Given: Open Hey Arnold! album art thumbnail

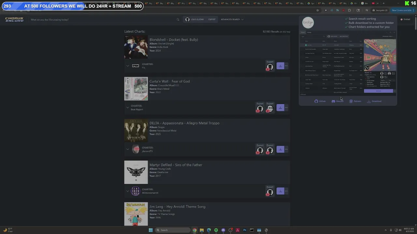Looking at the screenshot, I should [x=136, y=214].
